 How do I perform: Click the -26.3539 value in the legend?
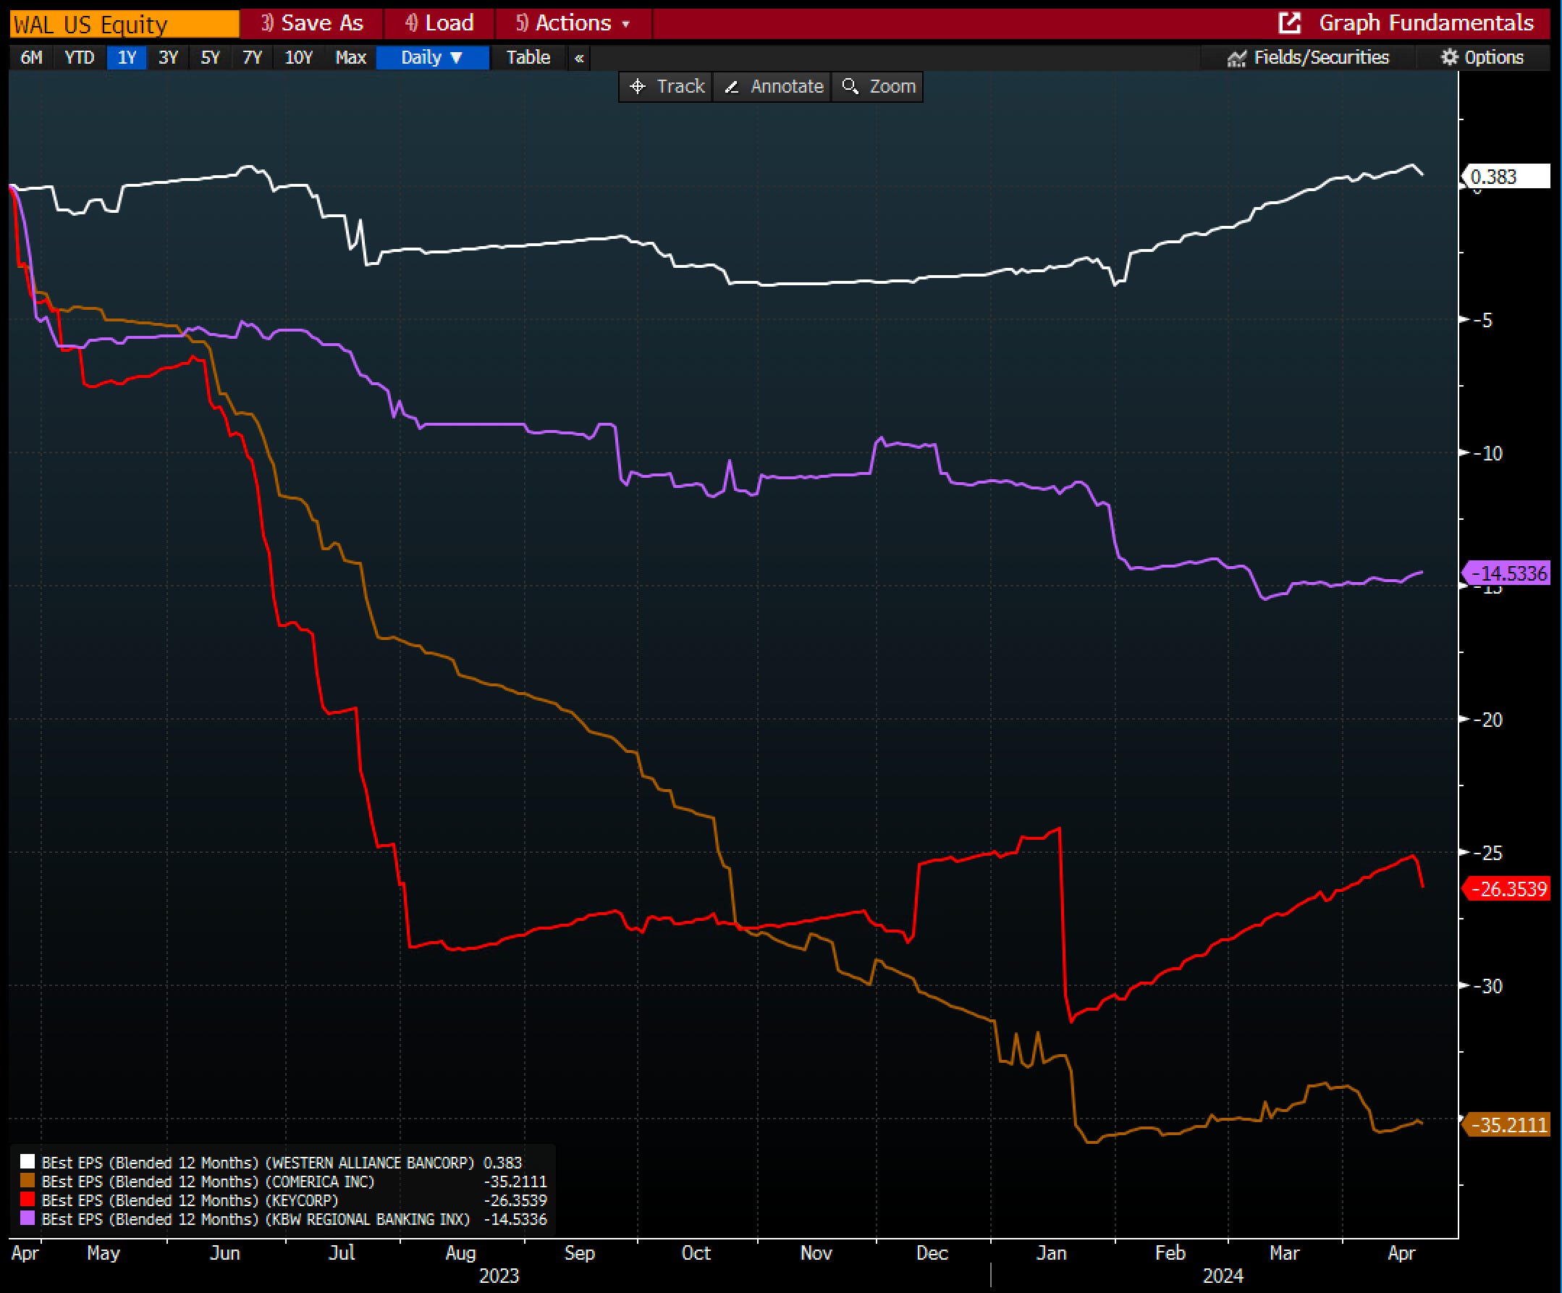[515, 1200]
